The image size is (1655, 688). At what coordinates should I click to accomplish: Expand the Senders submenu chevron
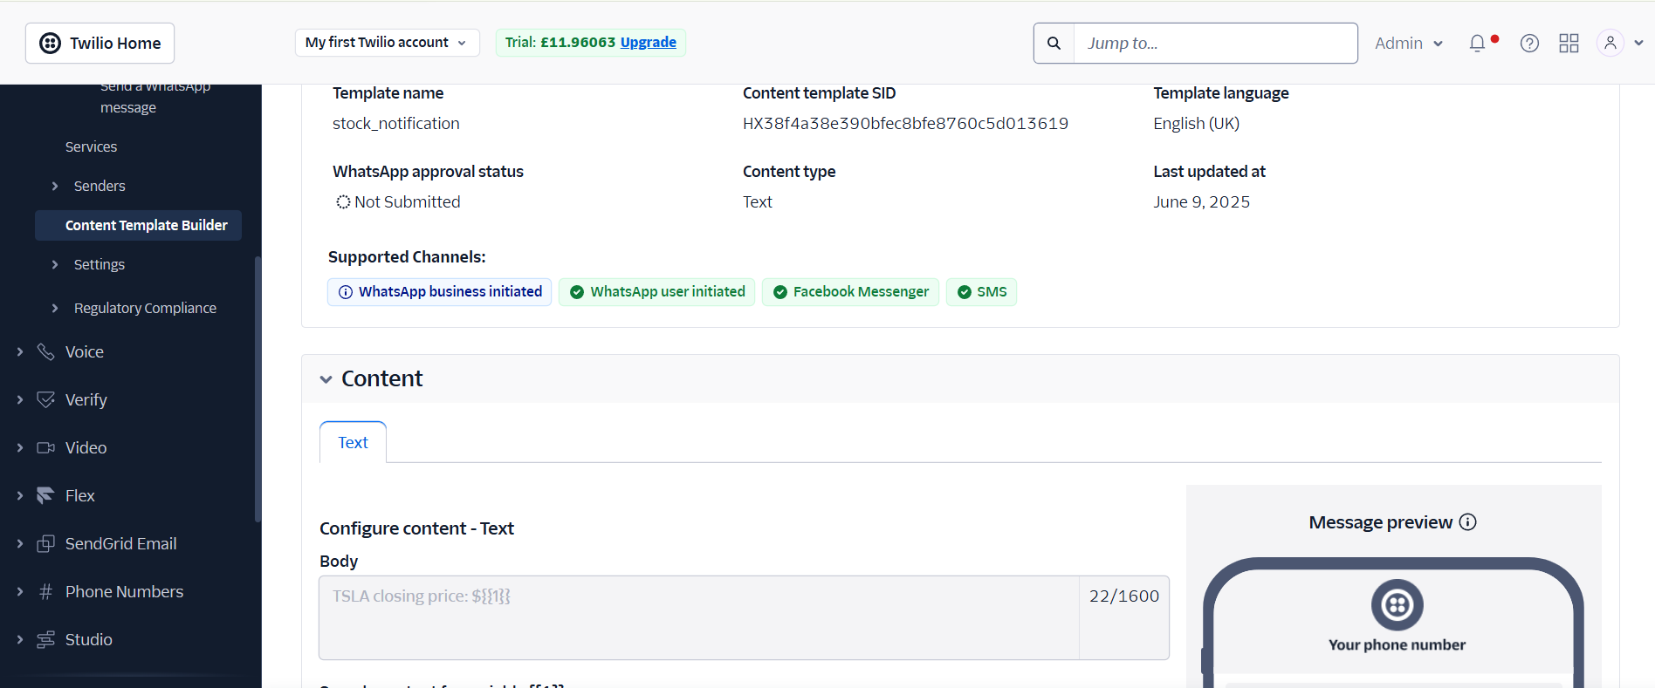coord(55,186)
